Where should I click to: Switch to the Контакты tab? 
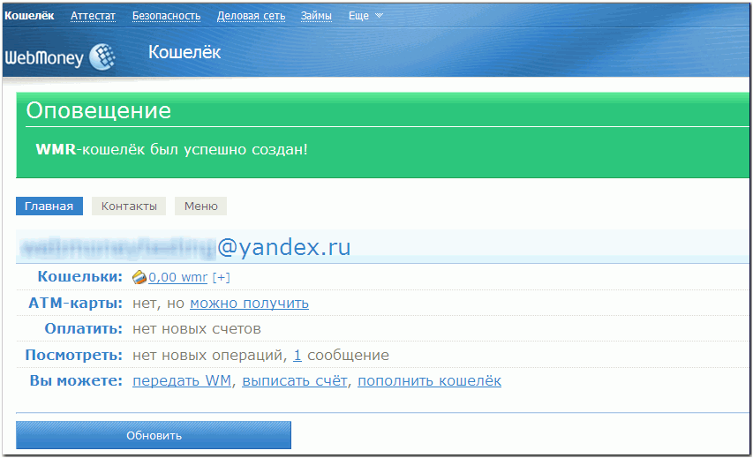click(x=129, y=206)
